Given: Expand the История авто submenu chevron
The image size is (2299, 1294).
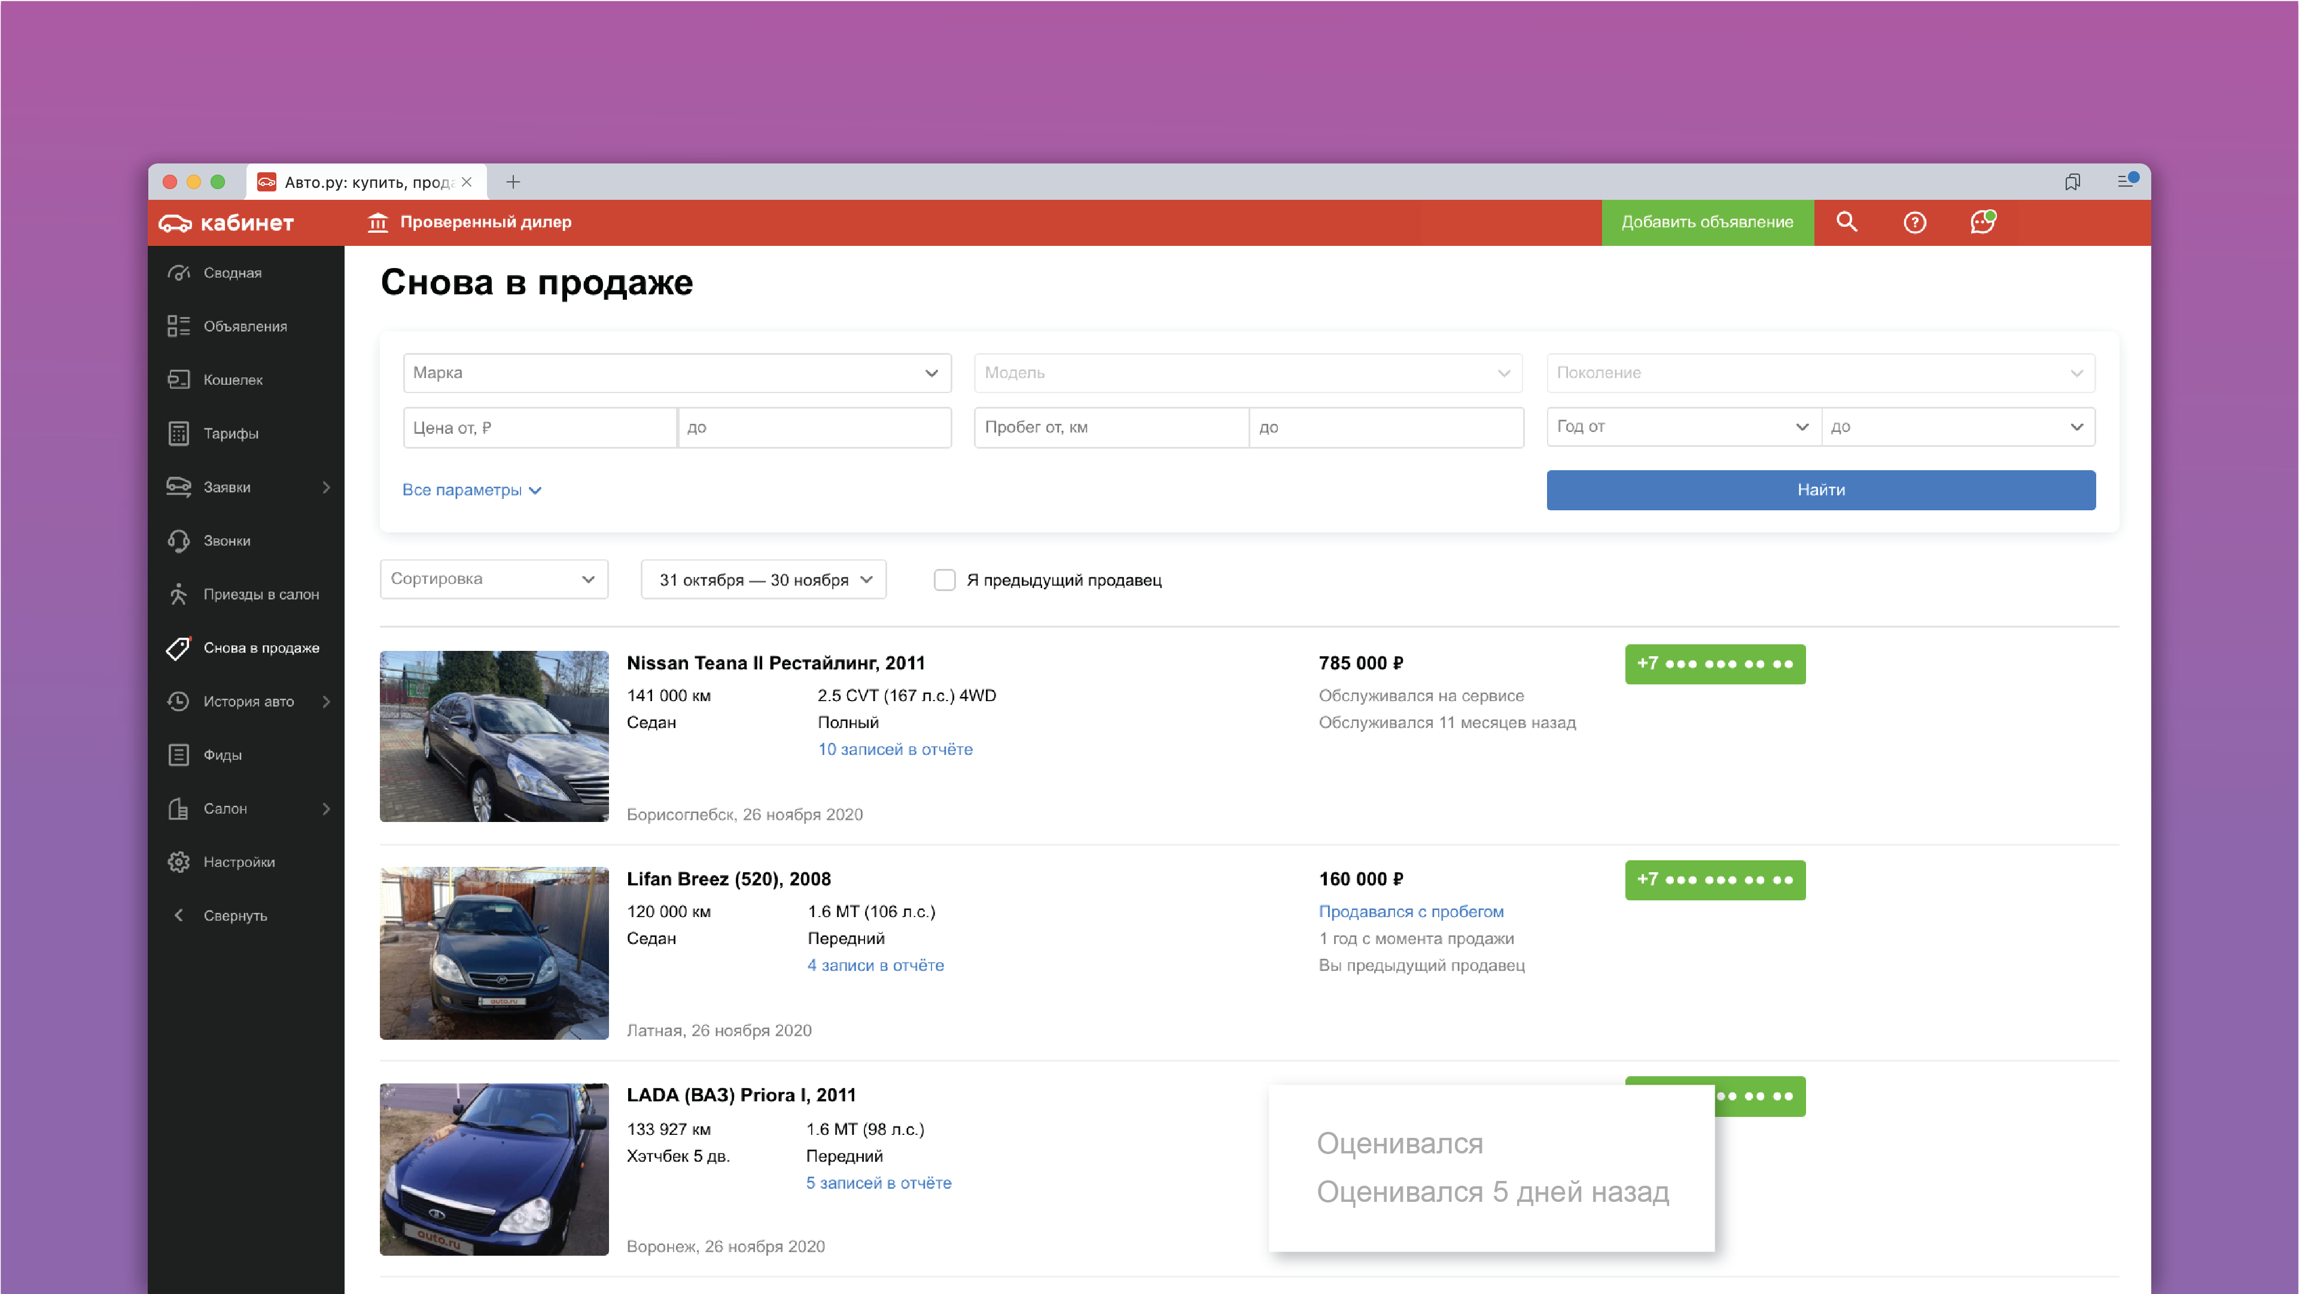Looking at the screenshot, I should click(x=326, y=701).
